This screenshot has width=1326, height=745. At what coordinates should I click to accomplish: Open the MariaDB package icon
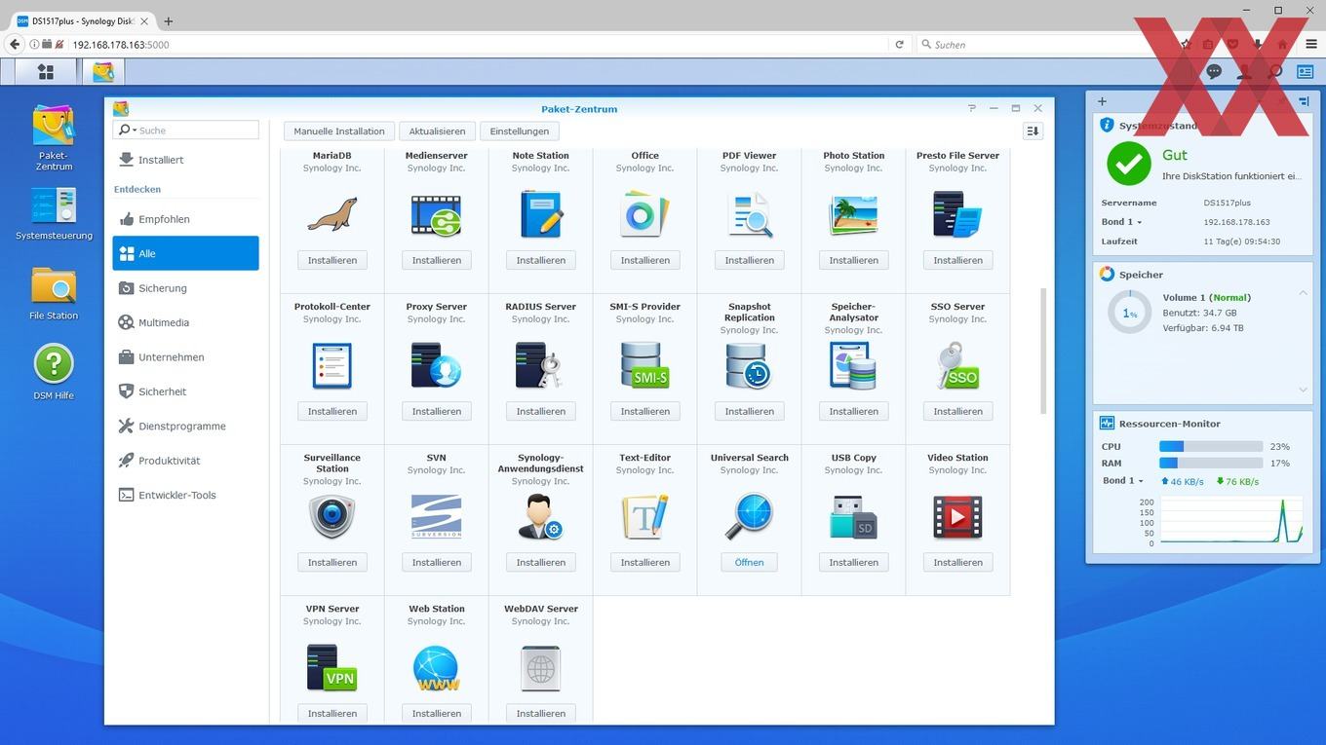coord(332,214)
